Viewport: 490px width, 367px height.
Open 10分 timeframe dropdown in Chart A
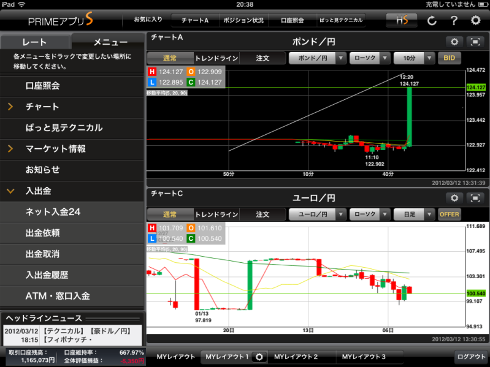pos(414,58)
